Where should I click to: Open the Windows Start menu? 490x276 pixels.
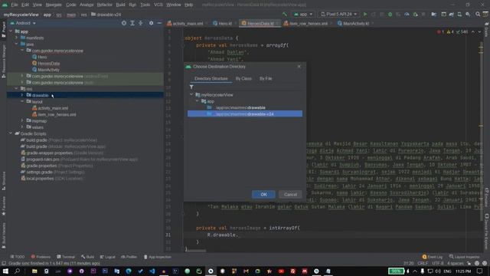coord(5,271)
